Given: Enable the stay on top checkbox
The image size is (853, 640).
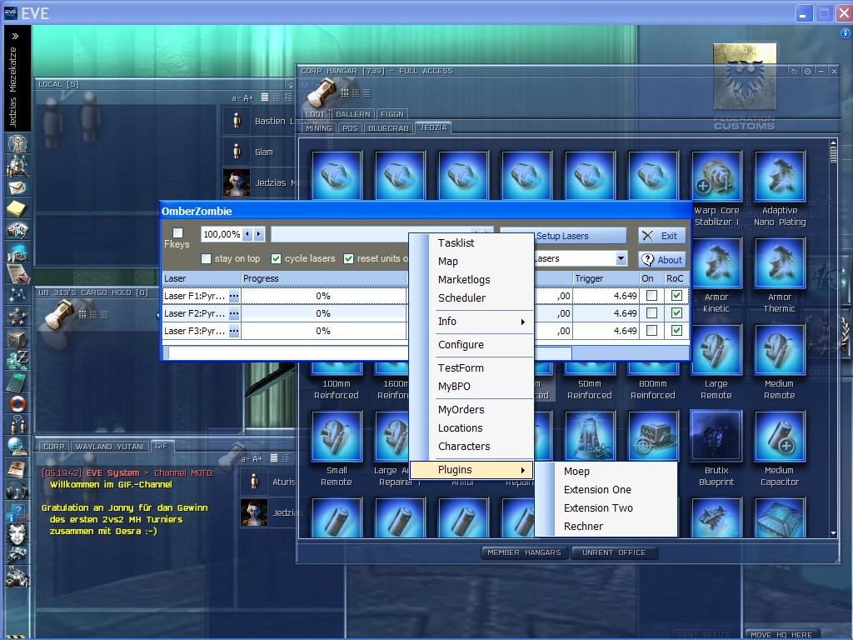Looking at the screenshot, I should (206, 258).
